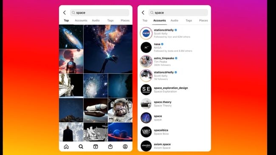Switch to Audio tab in left screen
Viewport: 276px width, 155px height.
pyautogui.click(x=96, y=20)
